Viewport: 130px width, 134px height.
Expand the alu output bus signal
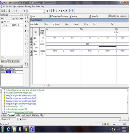(x=34, y=51)
